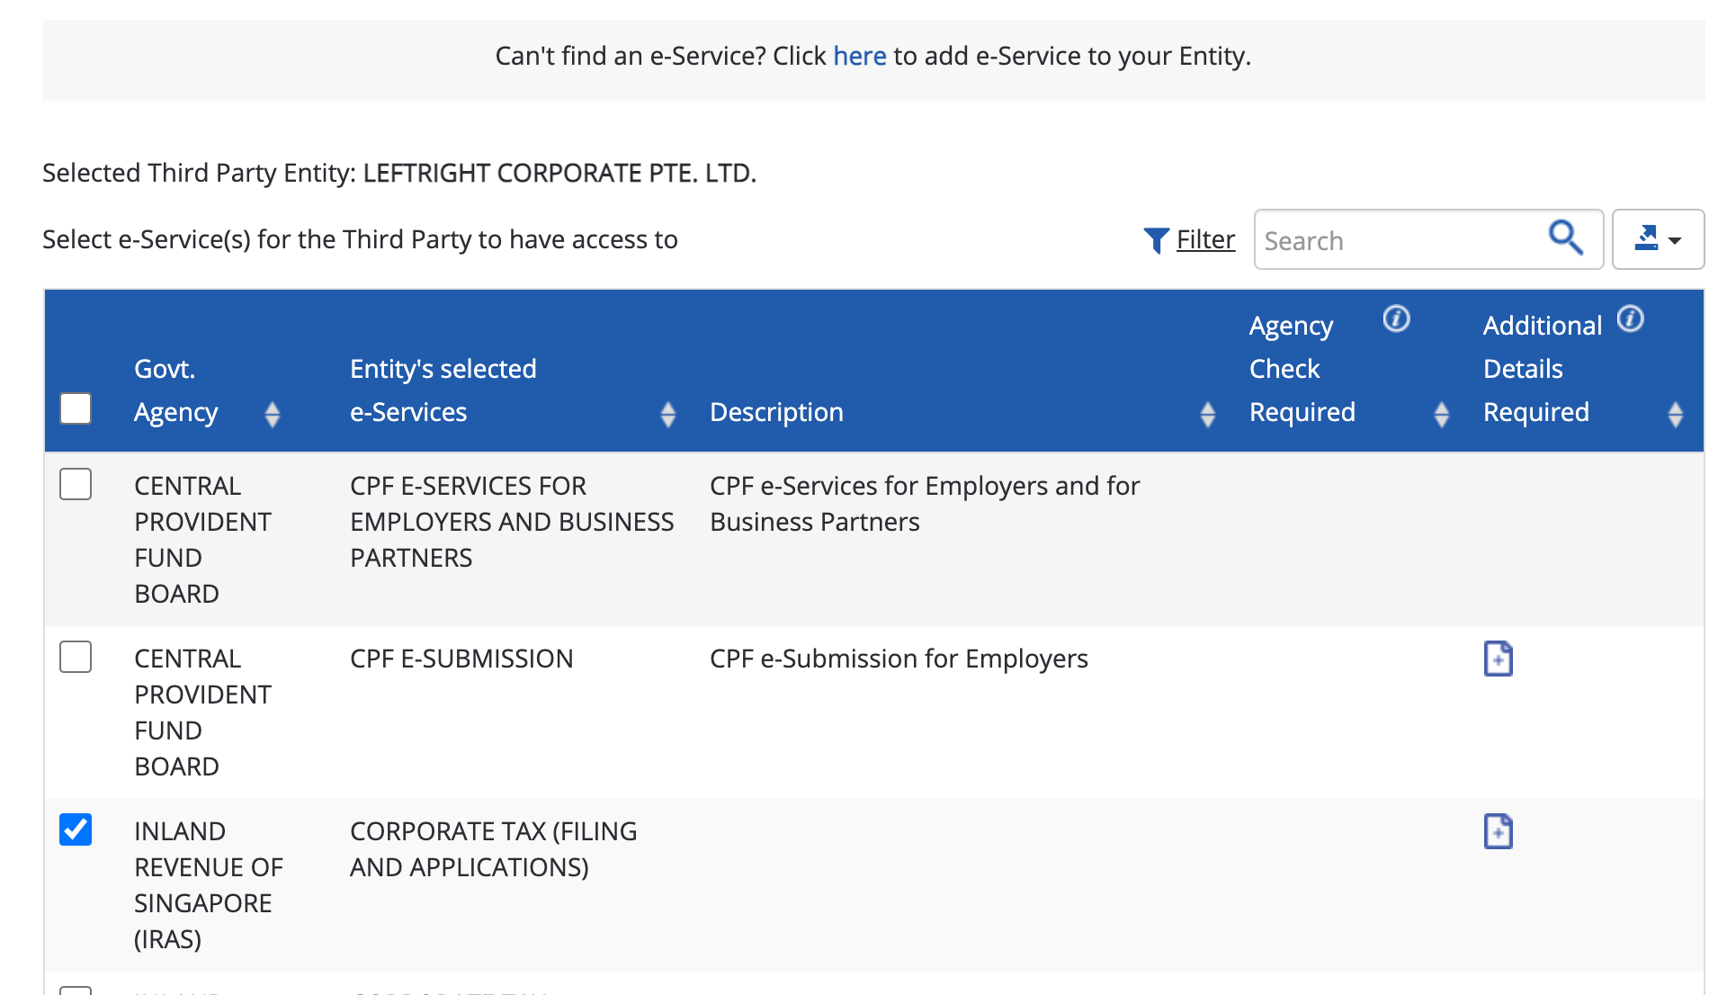Screen dimensions: 1736x995
Task: Toggle the select-all checkbox in table header
Action: (76, 408)
